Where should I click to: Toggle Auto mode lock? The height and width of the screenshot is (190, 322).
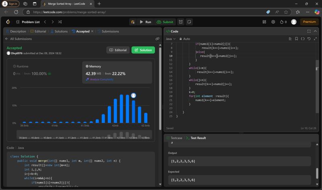(x=185, y=39)
